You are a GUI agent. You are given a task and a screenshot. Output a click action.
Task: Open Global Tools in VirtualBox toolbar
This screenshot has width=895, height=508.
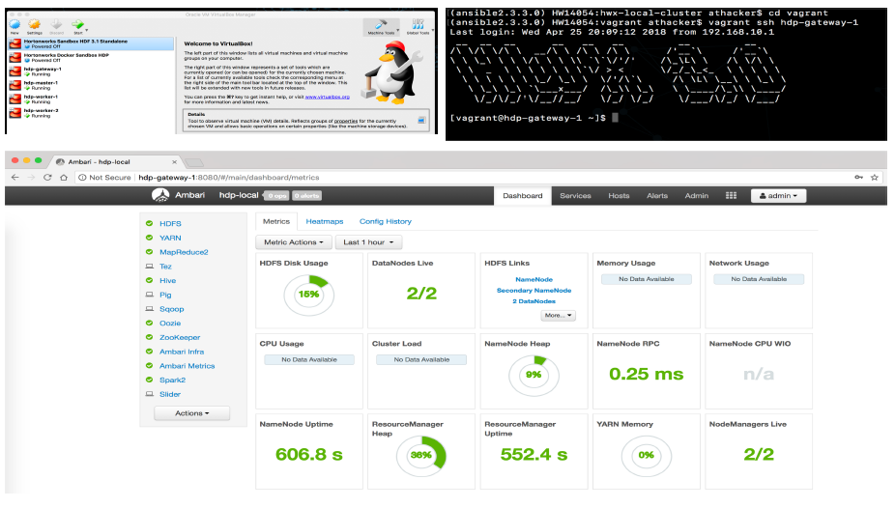point(419,26)
